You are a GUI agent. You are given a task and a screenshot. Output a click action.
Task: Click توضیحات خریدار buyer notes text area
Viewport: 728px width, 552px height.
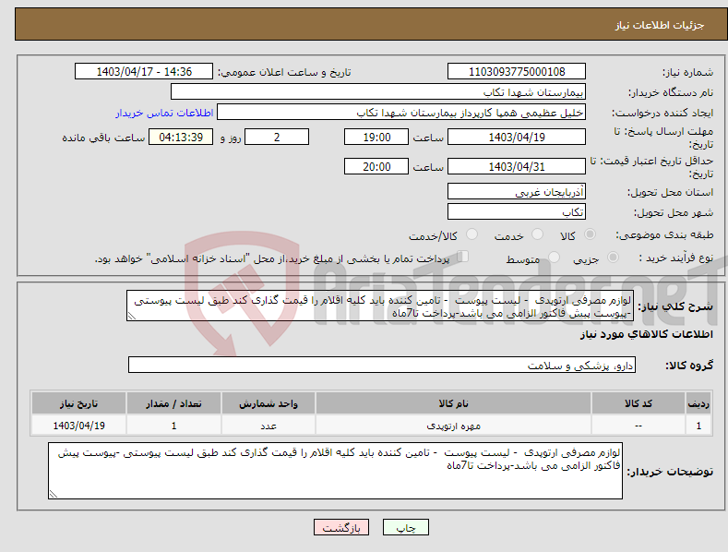335,471
